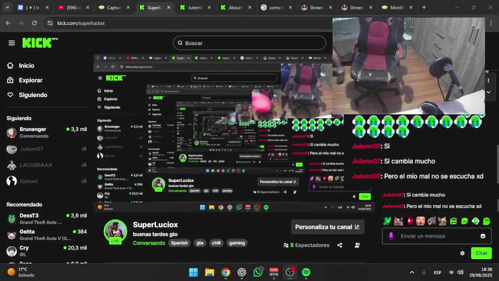The height and width of the screenshot is (281, 499).
Task: Open recommended channel Cry
Action: point(46,251)
